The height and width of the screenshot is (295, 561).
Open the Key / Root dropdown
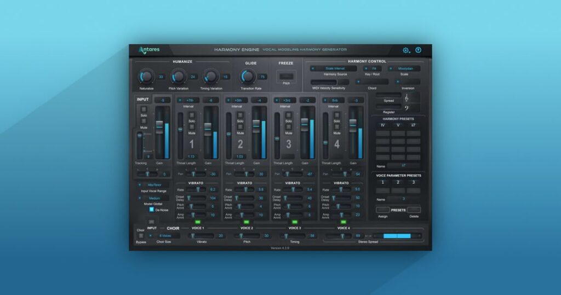(x=372, y=68)
